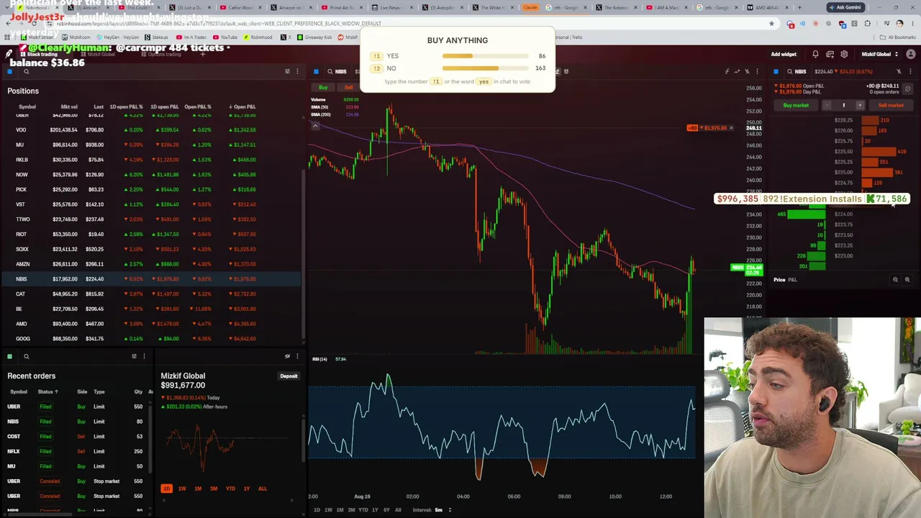Decrease order quantity with minus button

(827, 105)
